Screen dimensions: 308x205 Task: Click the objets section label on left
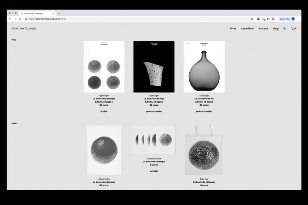pyautogui.click(x=14, y=123)
